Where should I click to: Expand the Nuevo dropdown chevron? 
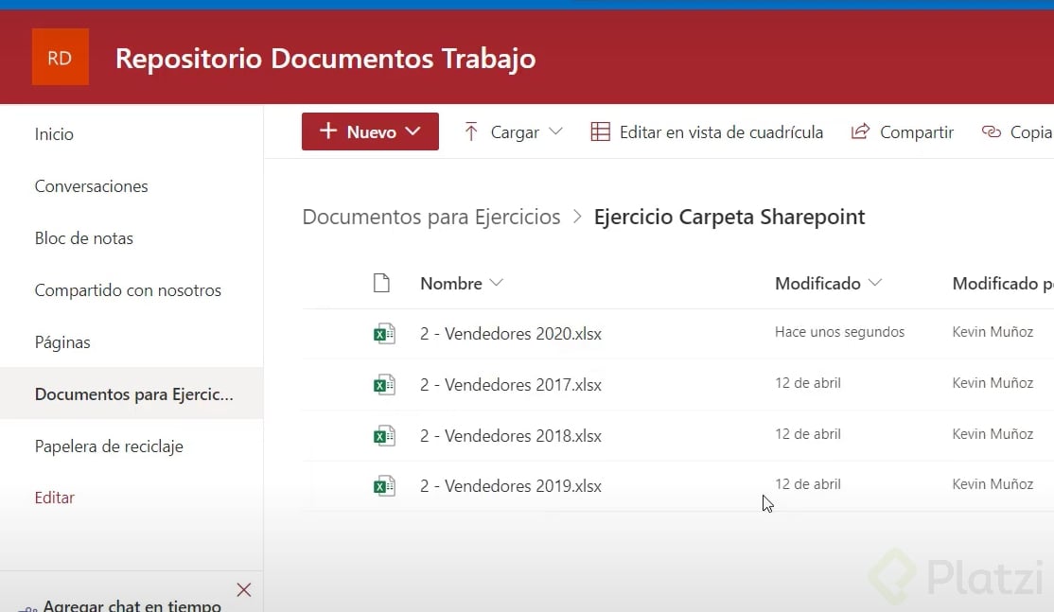tap(413, 131)
